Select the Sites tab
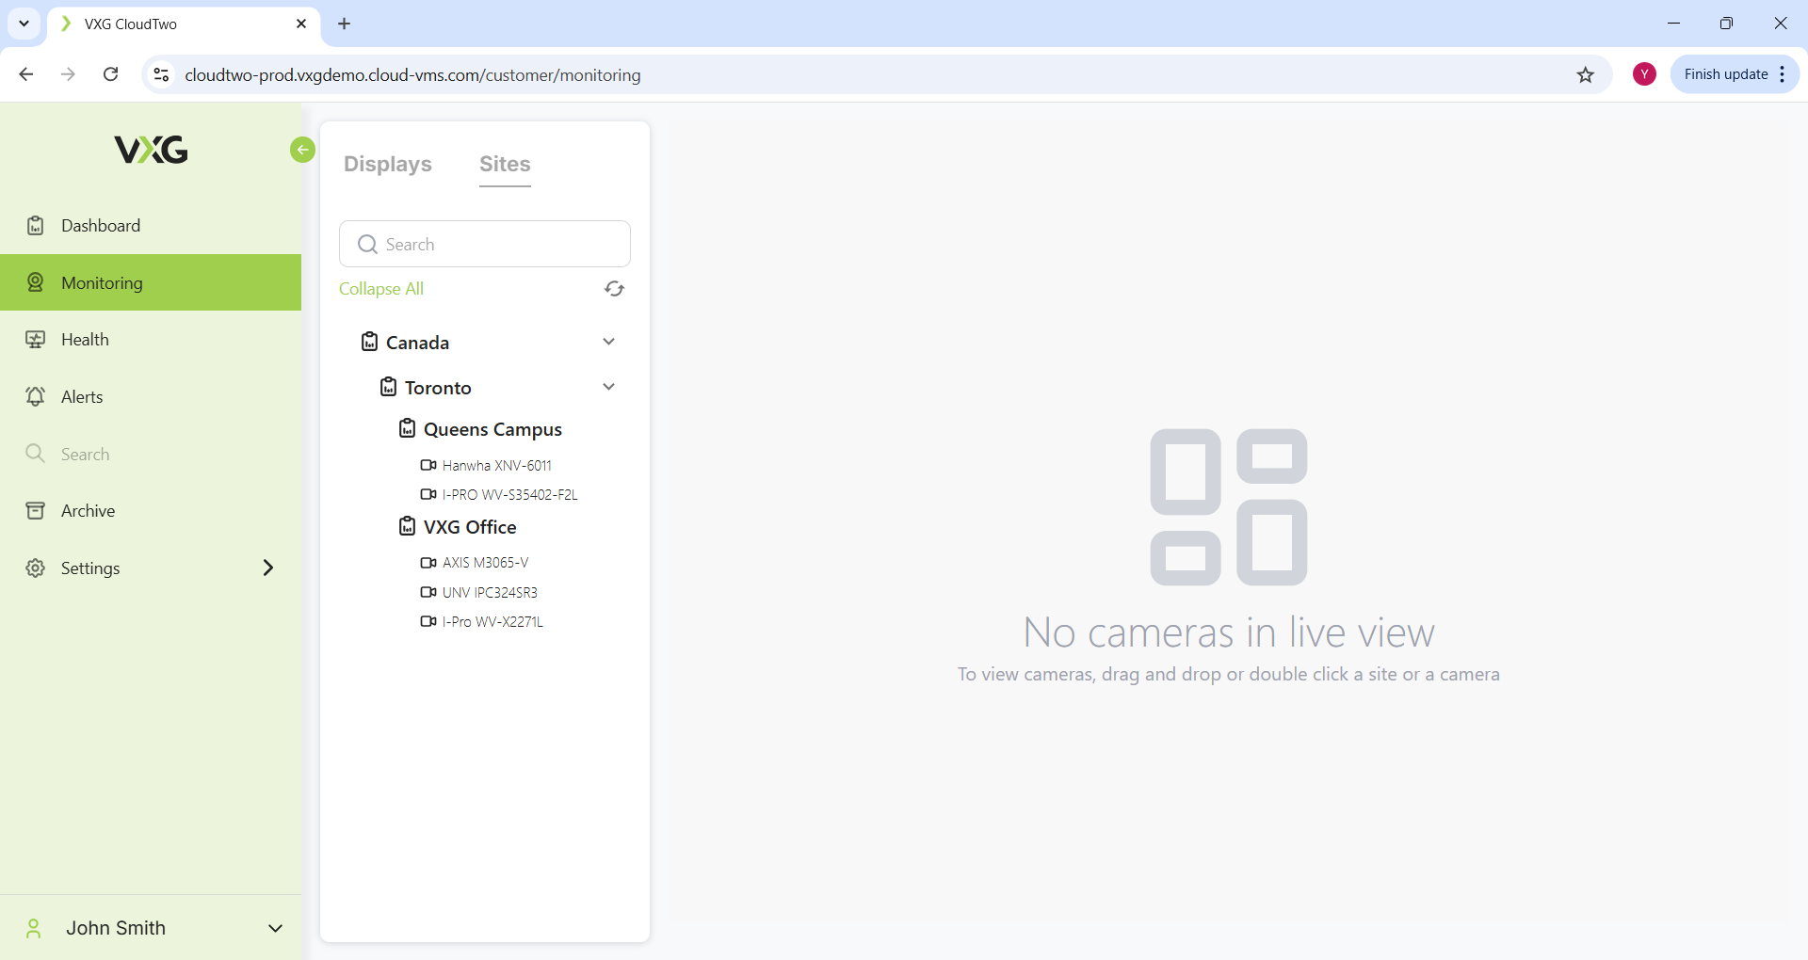 505,164
